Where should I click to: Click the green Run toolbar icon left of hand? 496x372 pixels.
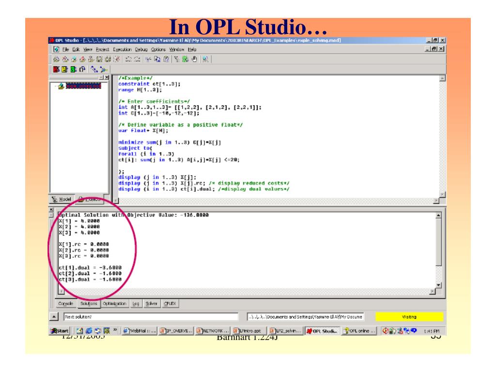pos(186,59)
